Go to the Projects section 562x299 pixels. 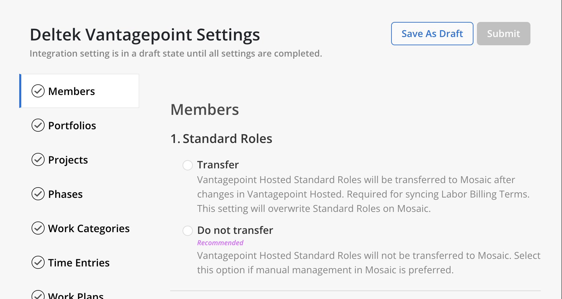(x=79, y=160)
